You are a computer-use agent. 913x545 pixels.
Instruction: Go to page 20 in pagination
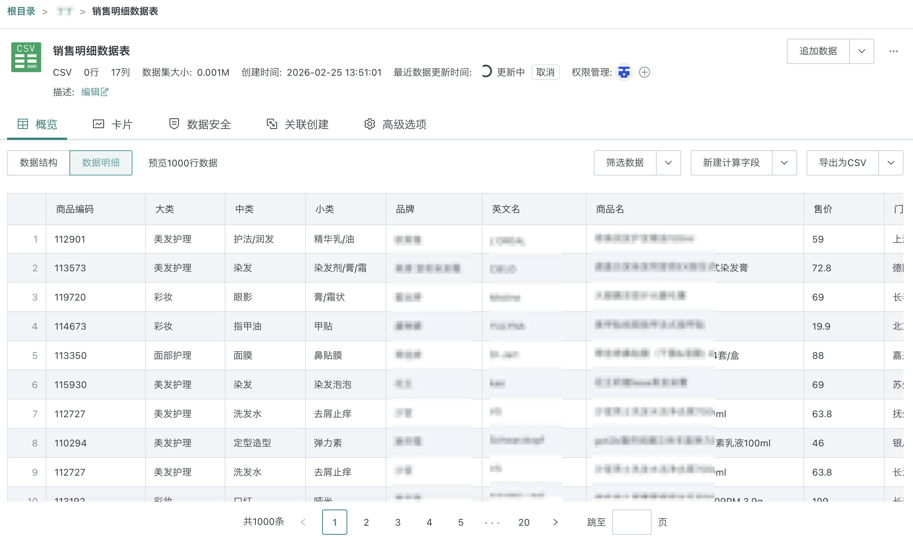(x=524, y=522)
